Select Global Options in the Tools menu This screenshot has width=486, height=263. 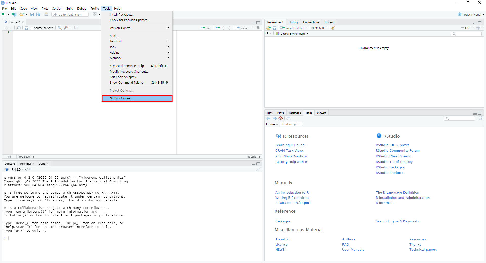(x=137, y=98)
